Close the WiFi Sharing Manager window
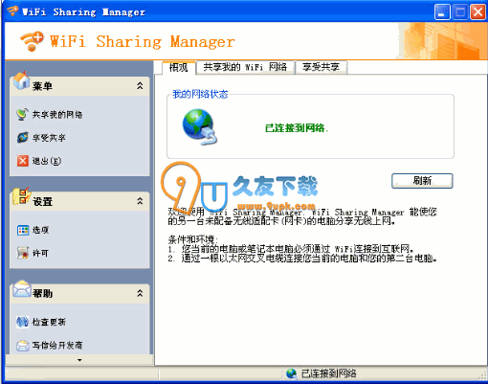488x384 pixels. 477,12
